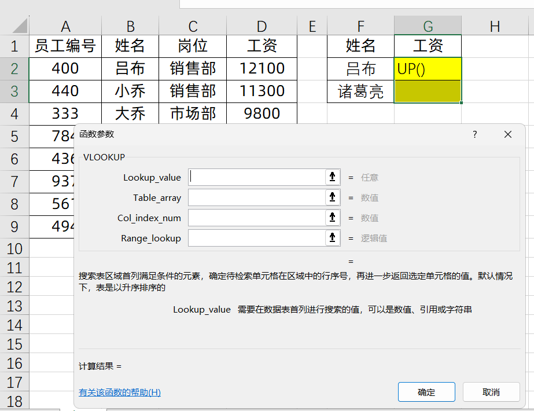Image resolution: width=534 pixels, height=411 pixels.
Task: Select column G header
Action: (428, 26)
